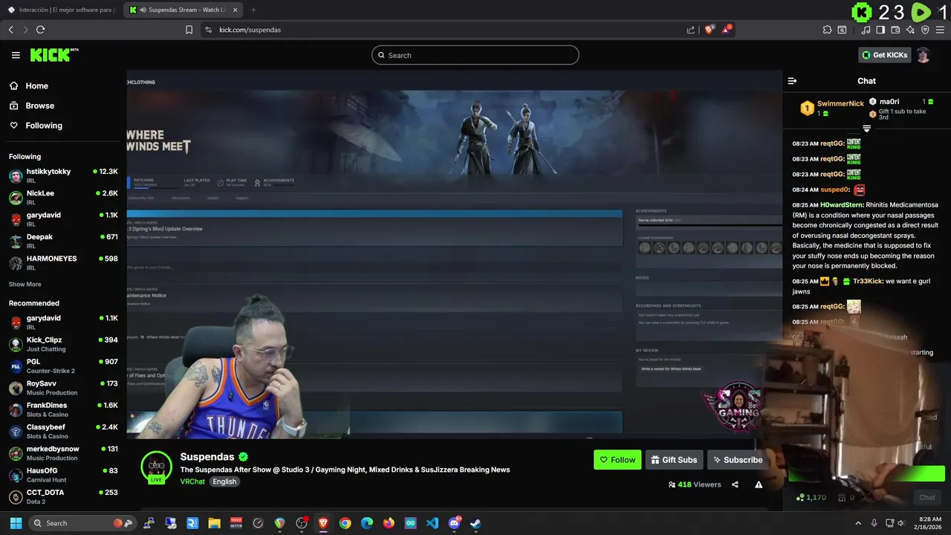
Task: Open the Windows Start menu
Action: coord(16,523)
